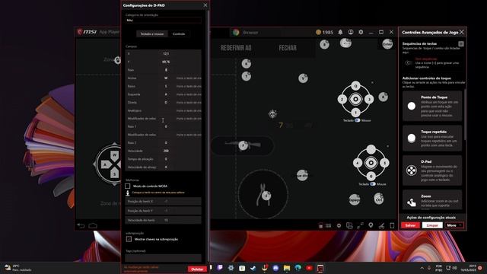
Task: Open Twitch from the taskbar
Action: coord(220,268)
